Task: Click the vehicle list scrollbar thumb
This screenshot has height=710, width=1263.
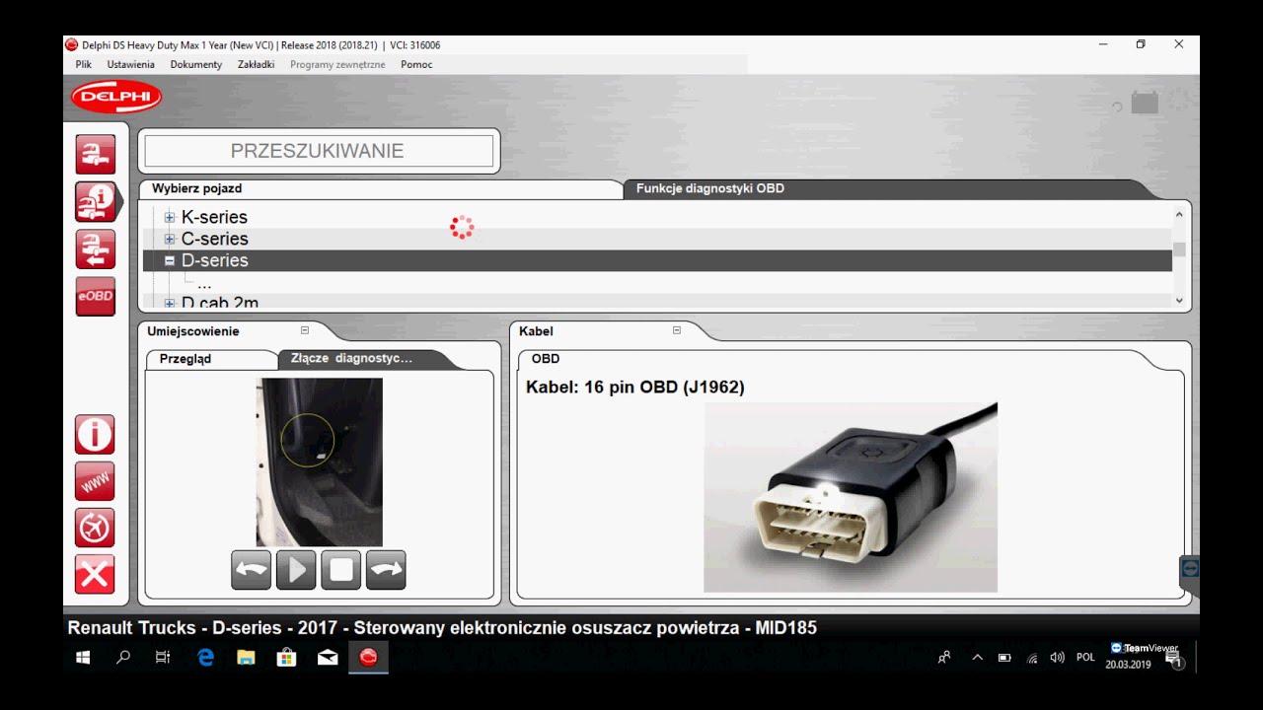Action: (x=1179, y=249)
